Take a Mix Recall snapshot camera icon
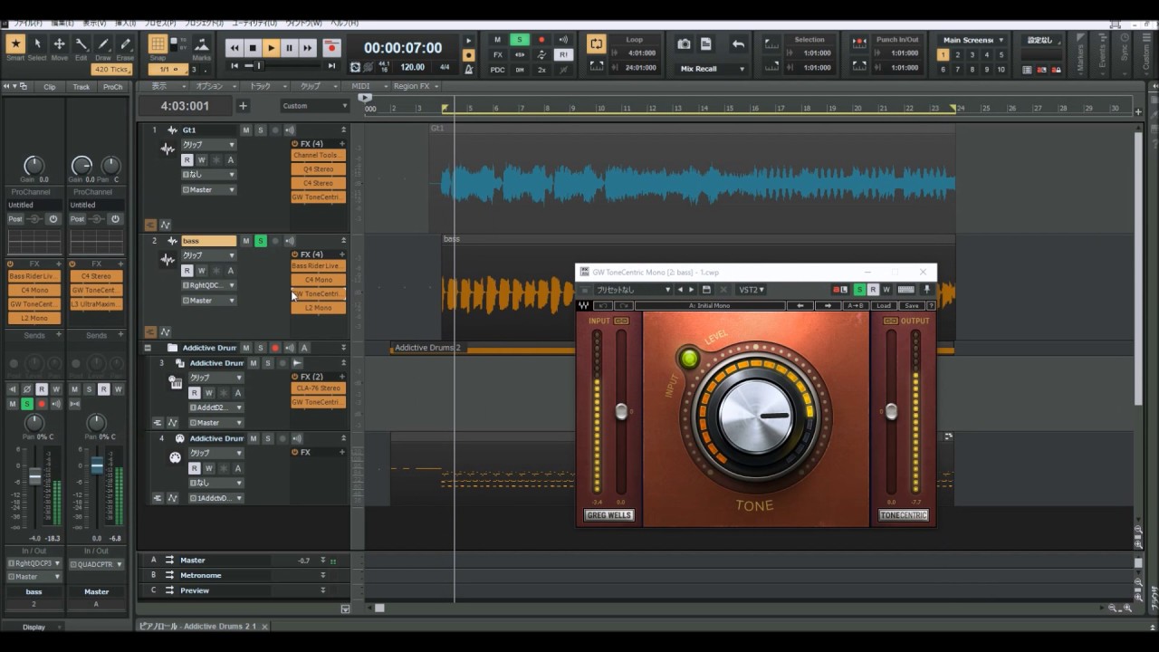 point(685,43)
